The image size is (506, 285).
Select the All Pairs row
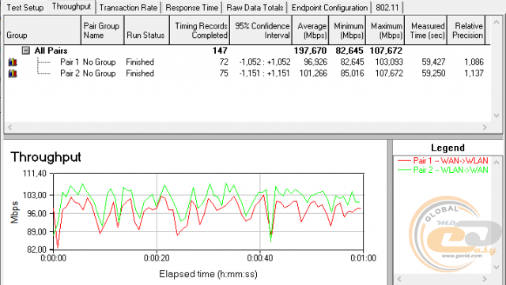pos(247,51)
